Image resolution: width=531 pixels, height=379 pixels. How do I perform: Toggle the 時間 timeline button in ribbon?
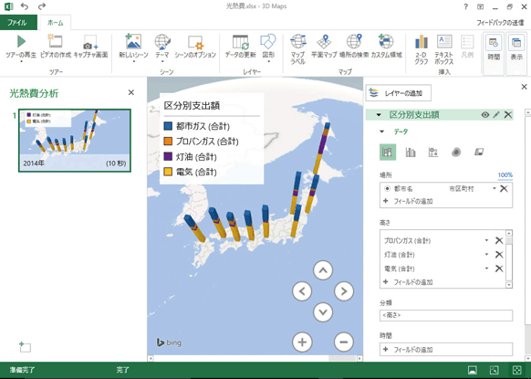(494, 49)
